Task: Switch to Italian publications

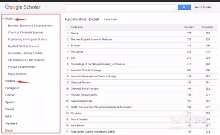Action: click(x=9, y=116)
